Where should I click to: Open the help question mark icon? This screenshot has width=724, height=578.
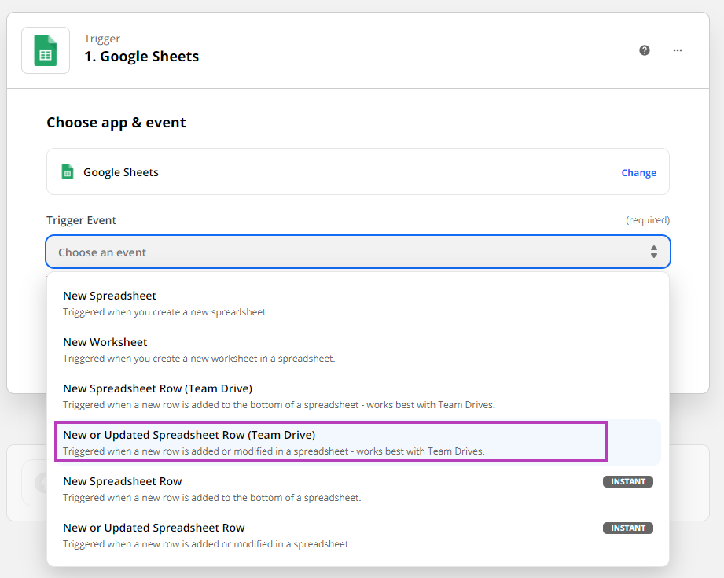click(644, 50)
